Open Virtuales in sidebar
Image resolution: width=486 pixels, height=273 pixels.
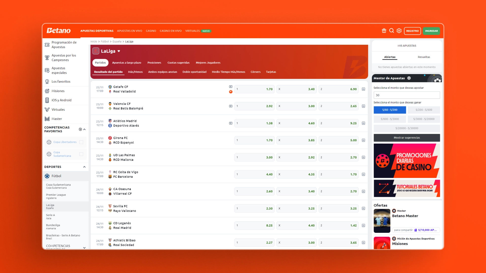[66, 110]
